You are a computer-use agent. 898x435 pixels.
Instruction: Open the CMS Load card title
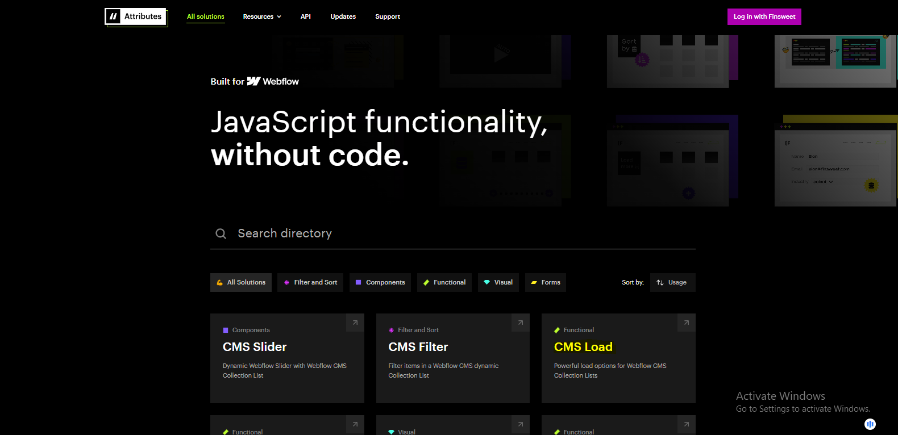pos(583,347)
